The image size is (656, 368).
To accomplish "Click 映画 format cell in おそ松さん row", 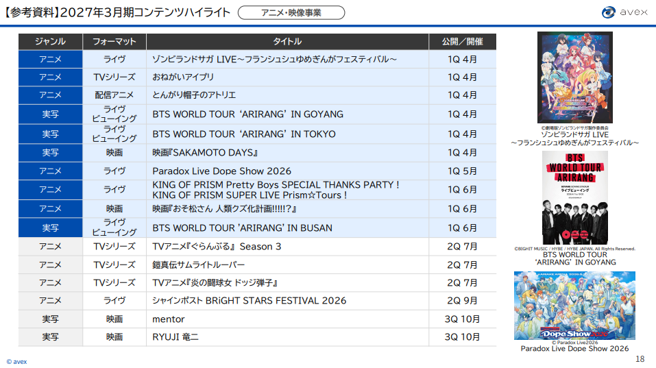I will click(114, 209).
